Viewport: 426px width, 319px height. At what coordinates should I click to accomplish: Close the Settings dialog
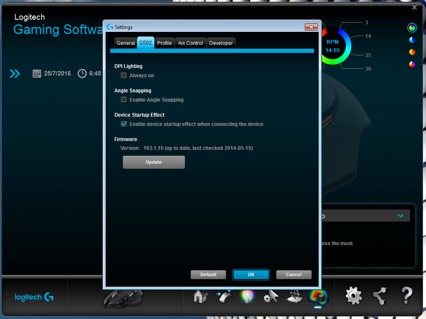point(312,27)
